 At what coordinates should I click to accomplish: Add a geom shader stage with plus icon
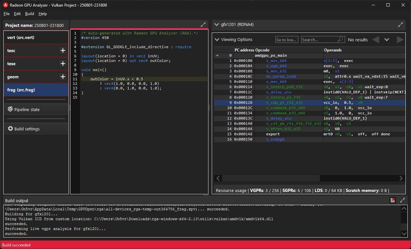(x=63, y=77)
